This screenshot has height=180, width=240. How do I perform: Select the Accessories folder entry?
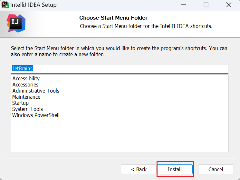[x=25, y=85]
